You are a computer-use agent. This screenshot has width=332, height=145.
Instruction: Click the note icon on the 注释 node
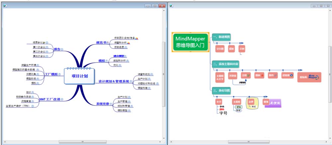coord(248,76)
